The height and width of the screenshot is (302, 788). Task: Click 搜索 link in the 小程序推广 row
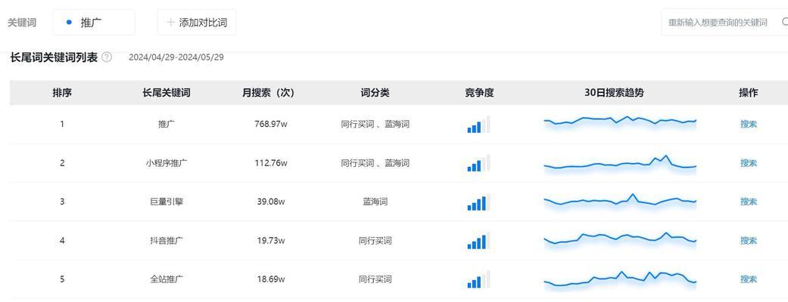(749, 163)
